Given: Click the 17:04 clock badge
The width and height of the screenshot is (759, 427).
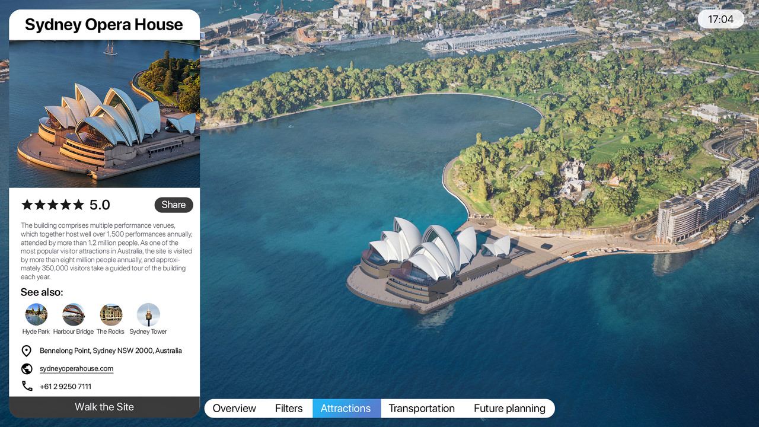Looking at the screenshot, I should 721,19.
